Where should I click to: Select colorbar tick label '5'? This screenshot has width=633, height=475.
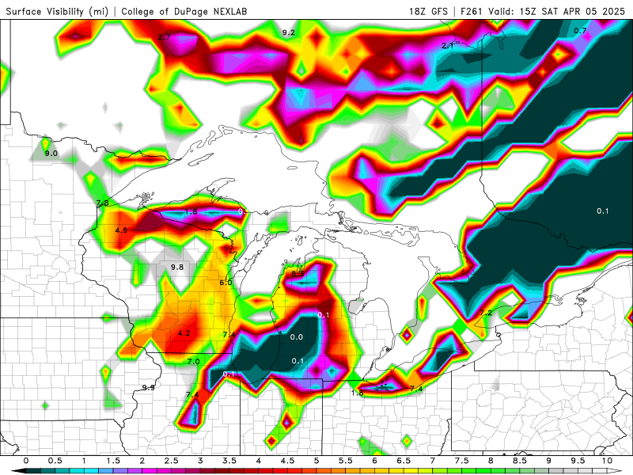click(316, 461)
